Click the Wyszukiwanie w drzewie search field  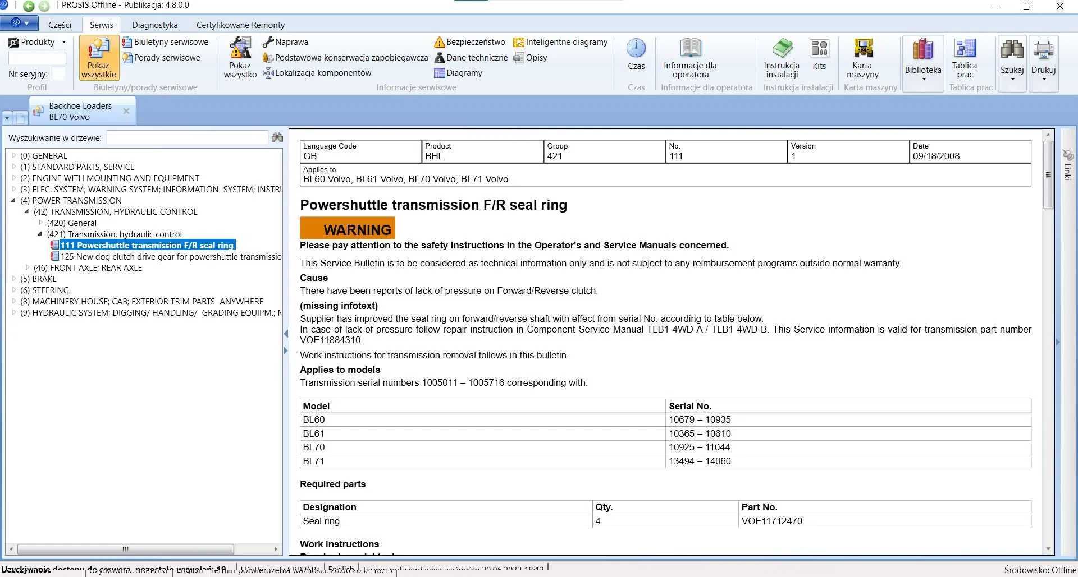coord(187,137)
